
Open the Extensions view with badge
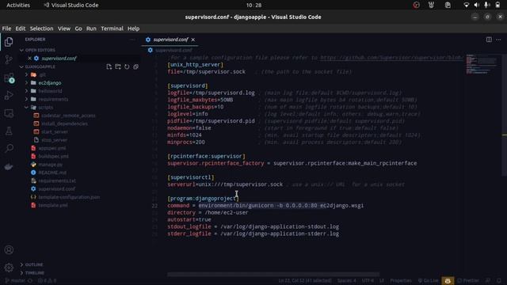point(9,78)
